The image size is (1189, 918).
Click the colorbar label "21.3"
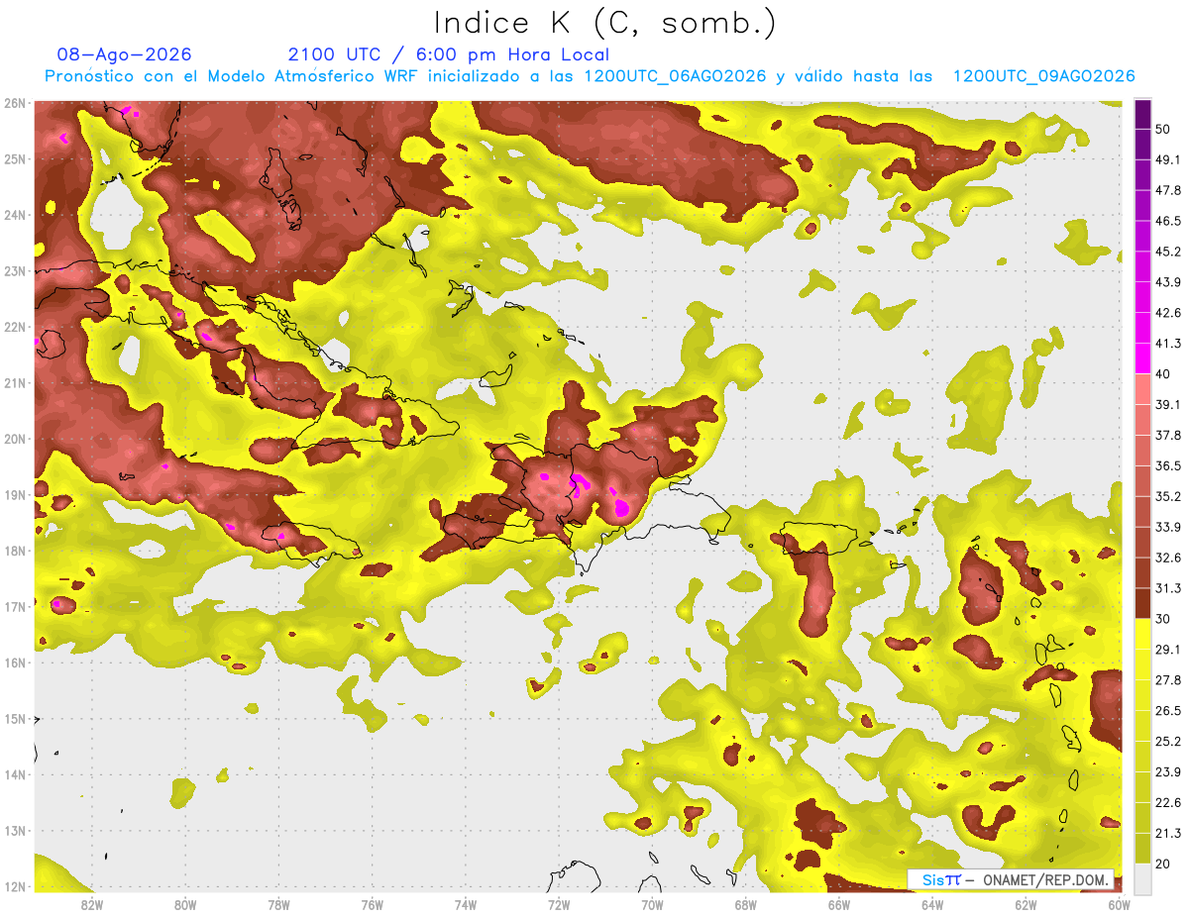pyautogui.click(x=1167, y=834)
